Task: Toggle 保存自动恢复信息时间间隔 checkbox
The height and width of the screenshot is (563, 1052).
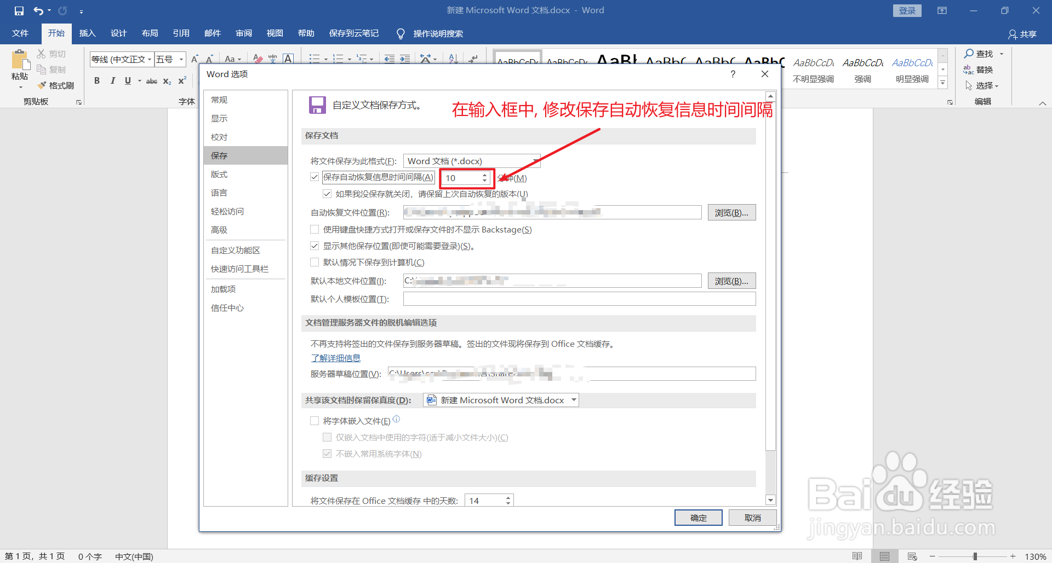Action: (315, 177)
